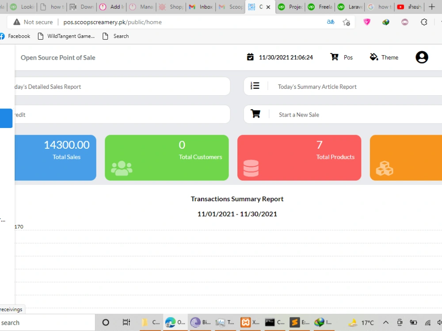Click the Windows taskbar search box
The height and width of the screenshot is (331, 442).
click(47, 323)
